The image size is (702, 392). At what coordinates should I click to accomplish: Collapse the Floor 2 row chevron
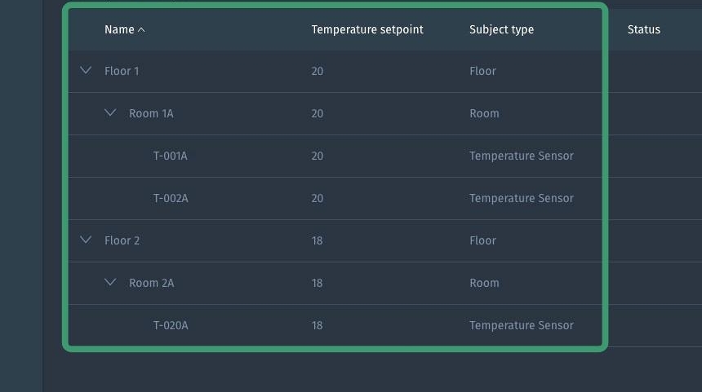86,240
